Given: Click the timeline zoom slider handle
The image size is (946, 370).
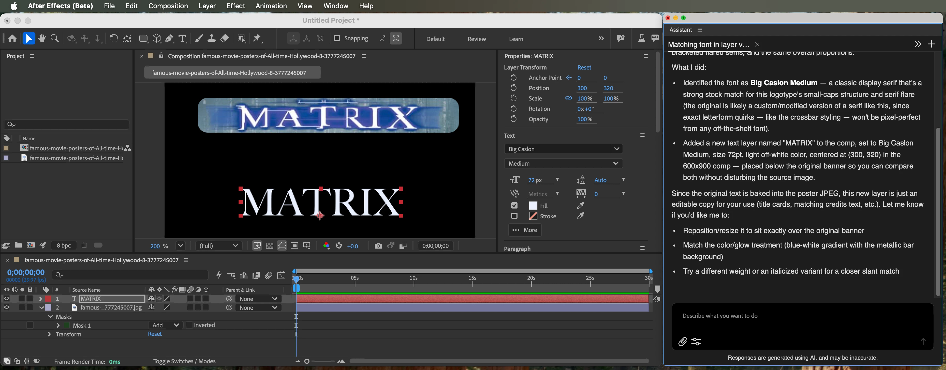Looking at the screenshot, I should [x=307, y=361].
